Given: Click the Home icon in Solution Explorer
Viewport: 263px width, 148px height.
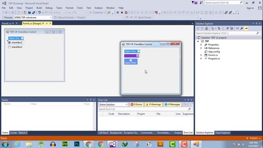Looking at the screenshot, I should [x=206, y=28].
